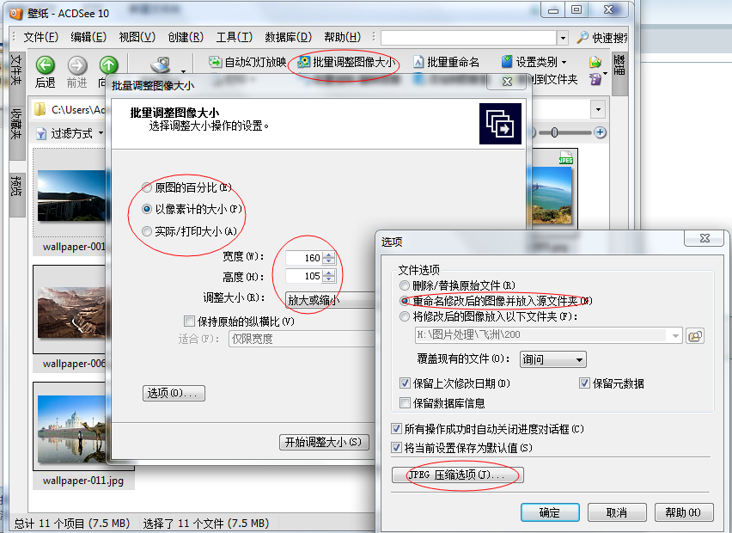Open 调整大小 dropdown showing 放大或缩小
The height and width of the screenshot is (533, 732).
click(x=330, y=300)
